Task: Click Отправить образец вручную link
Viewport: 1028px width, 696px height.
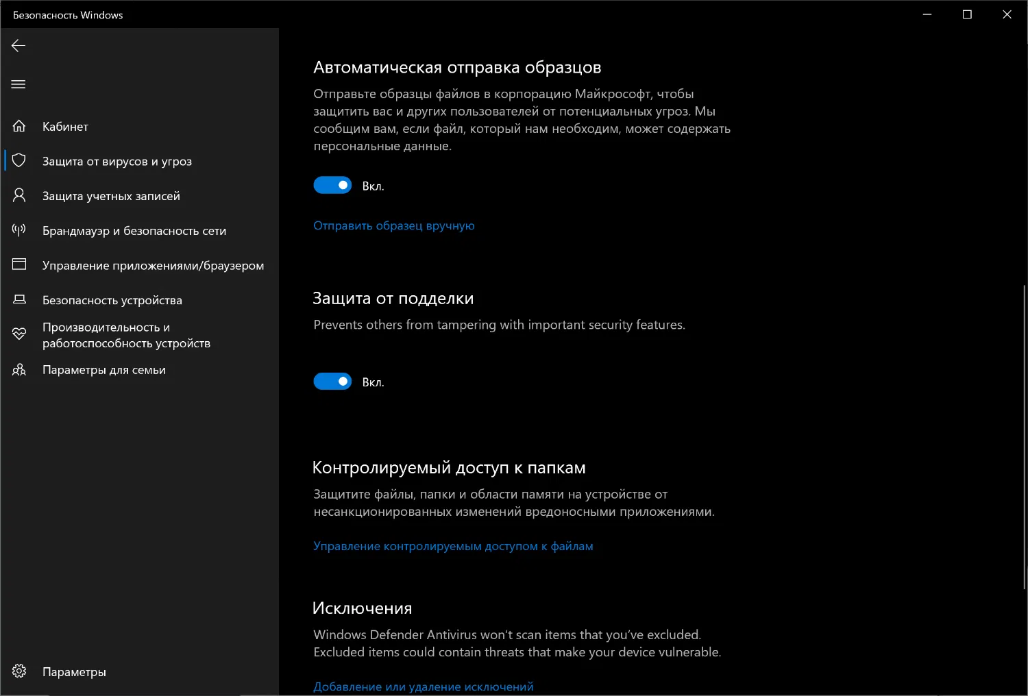Action: click(393, 226)
